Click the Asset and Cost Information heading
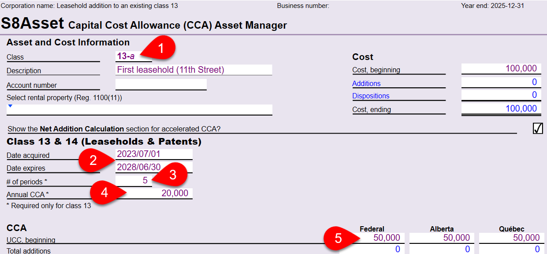The height and width of the screenshot is (254, 547). pos(68,42)
